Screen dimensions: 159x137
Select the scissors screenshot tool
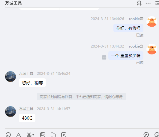pyautogui.click(x=29, y=135)
